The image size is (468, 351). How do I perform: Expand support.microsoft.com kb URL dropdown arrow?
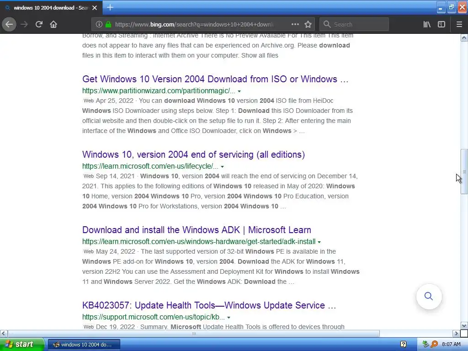[229, 318]
